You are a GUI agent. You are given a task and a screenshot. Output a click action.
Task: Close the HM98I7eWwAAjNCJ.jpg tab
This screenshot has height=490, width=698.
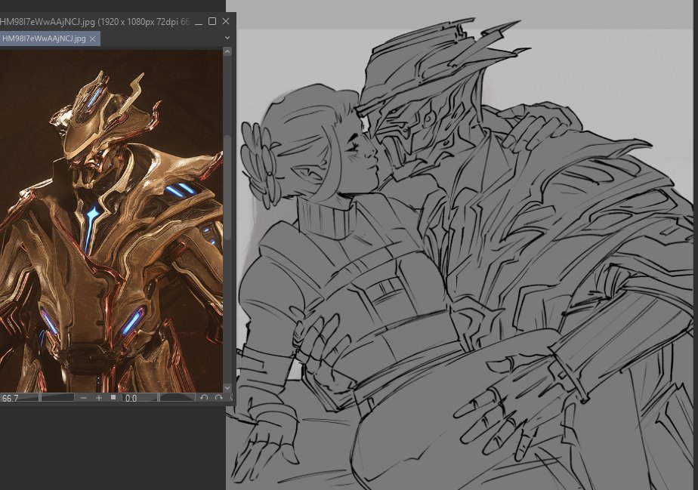click(93, 39)
